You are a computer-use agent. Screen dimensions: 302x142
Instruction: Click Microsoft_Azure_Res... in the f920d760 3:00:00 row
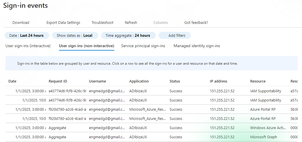[147, 109]
